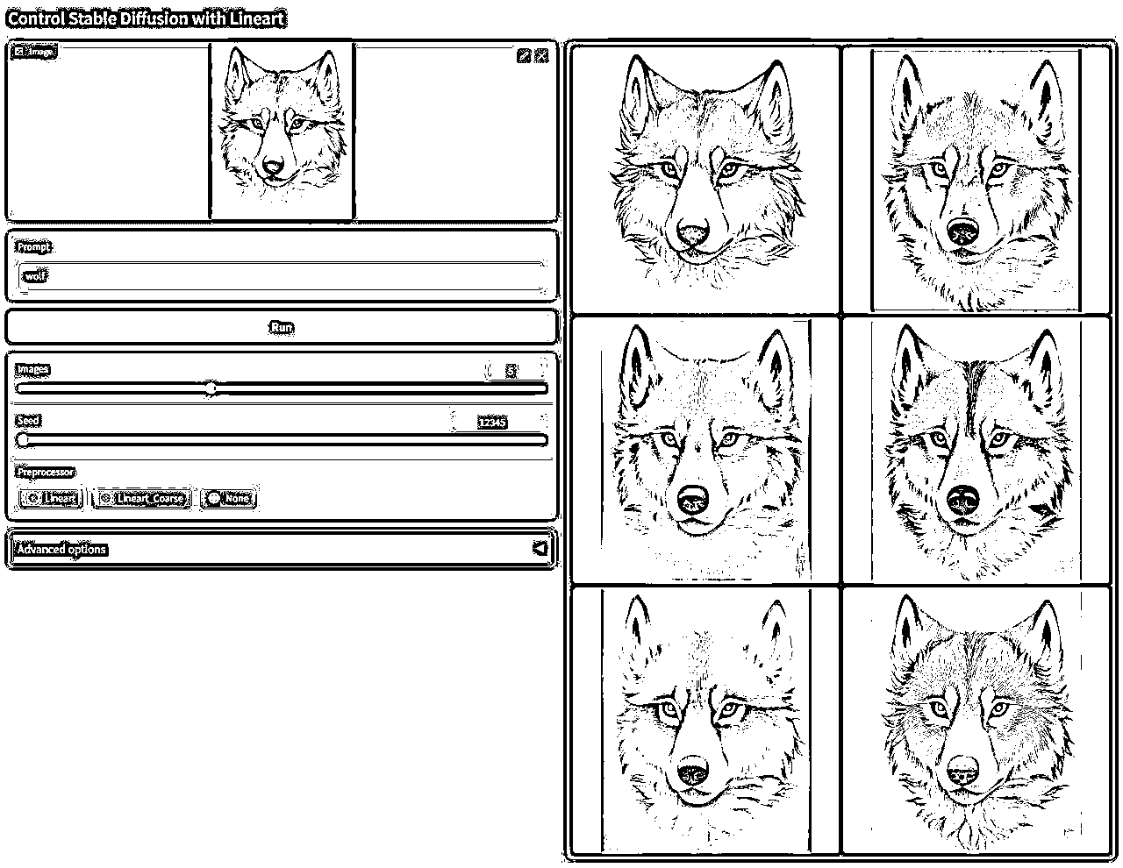Image resolution: width=1123 pixels, height=868 pixels.
Task: Click the Images slider handle
Action: tap(211, 388)
